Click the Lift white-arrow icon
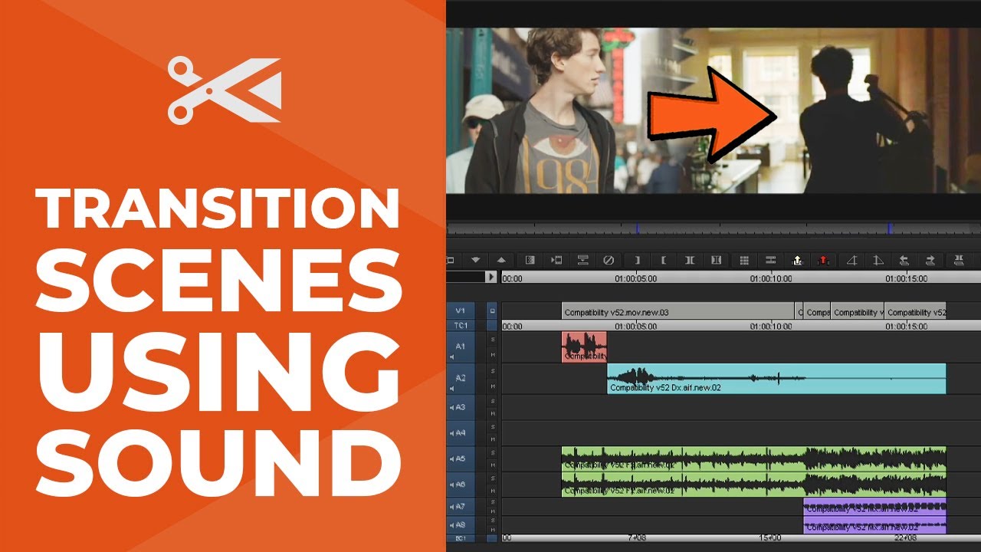The height and width of the screenshot is (552, 981). (797, 260)
